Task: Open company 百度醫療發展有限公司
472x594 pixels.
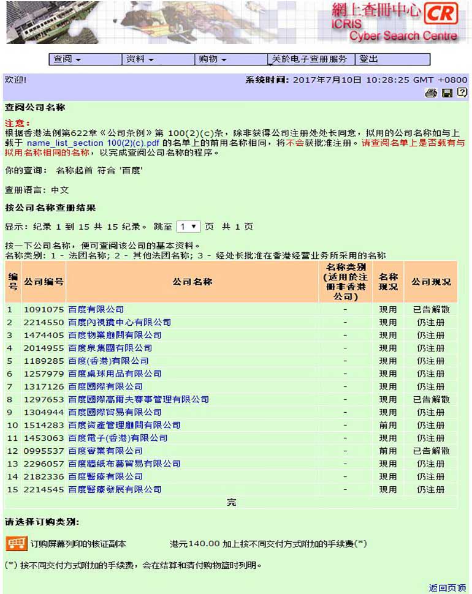Action: (x=115, y=489)
